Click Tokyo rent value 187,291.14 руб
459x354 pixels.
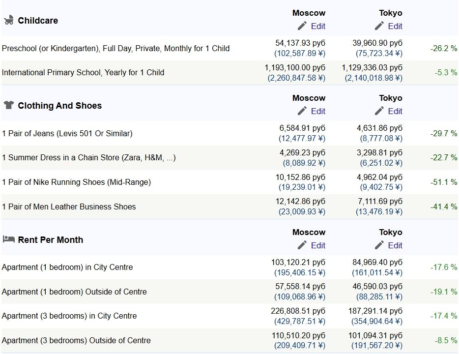tap(375, 311)
